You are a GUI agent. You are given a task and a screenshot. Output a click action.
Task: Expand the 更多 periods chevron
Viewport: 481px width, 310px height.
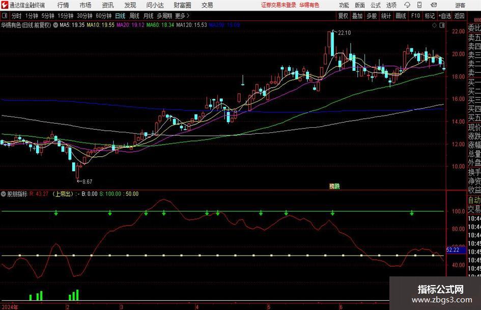pyautogui.click(x=183, y=16)
